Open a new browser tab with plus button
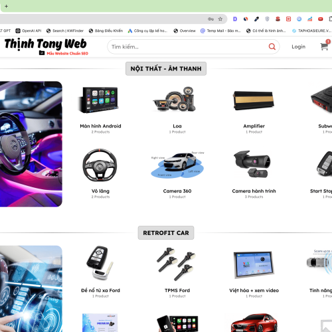 pyautogui.click(x=7, y=6)
